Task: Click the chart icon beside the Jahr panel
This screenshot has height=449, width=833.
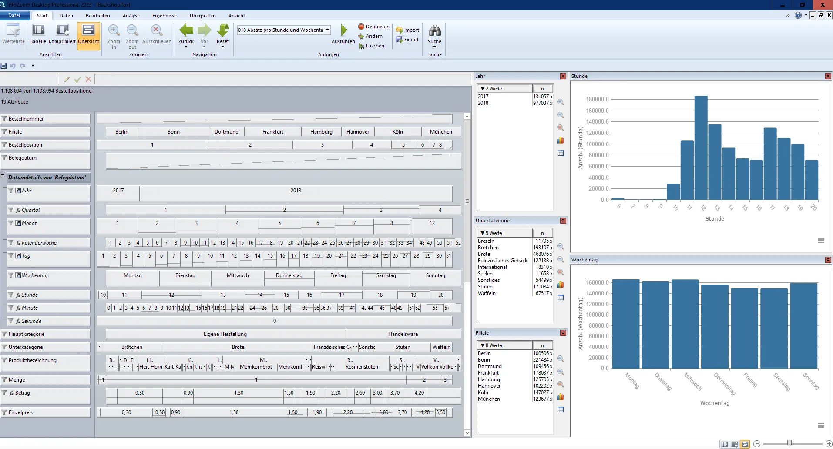Action: 561,140
